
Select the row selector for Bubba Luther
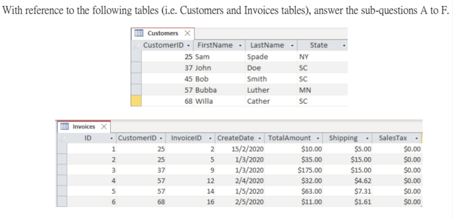point(136,90)
